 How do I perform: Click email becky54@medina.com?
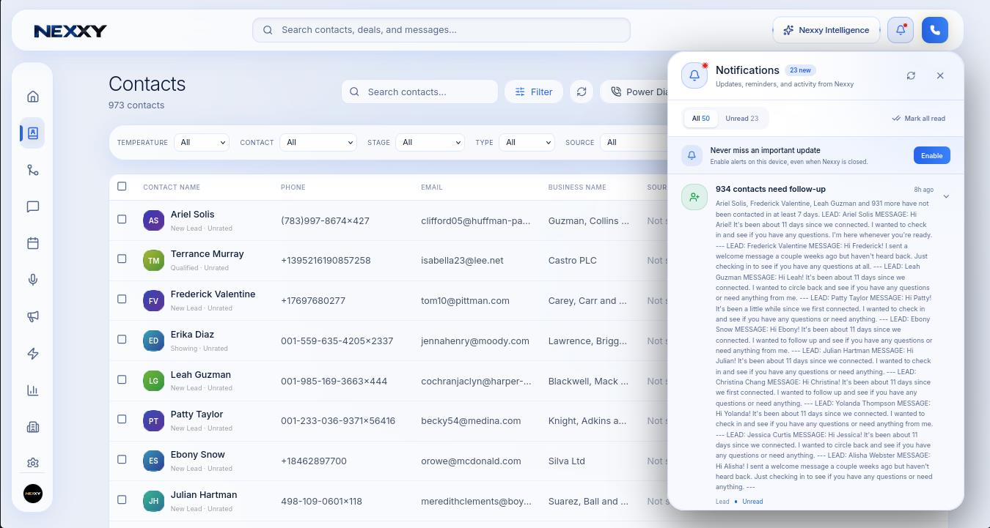[x=471, y=421]
